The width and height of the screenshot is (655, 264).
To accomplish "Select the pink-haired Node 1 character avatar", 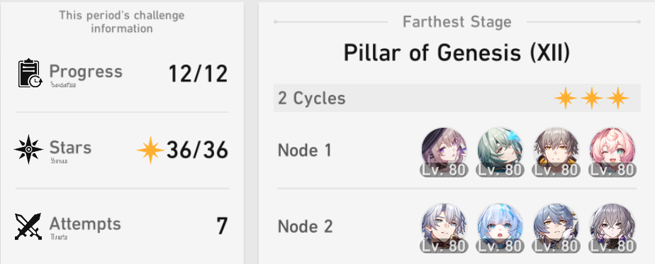I will coord(612,151).
